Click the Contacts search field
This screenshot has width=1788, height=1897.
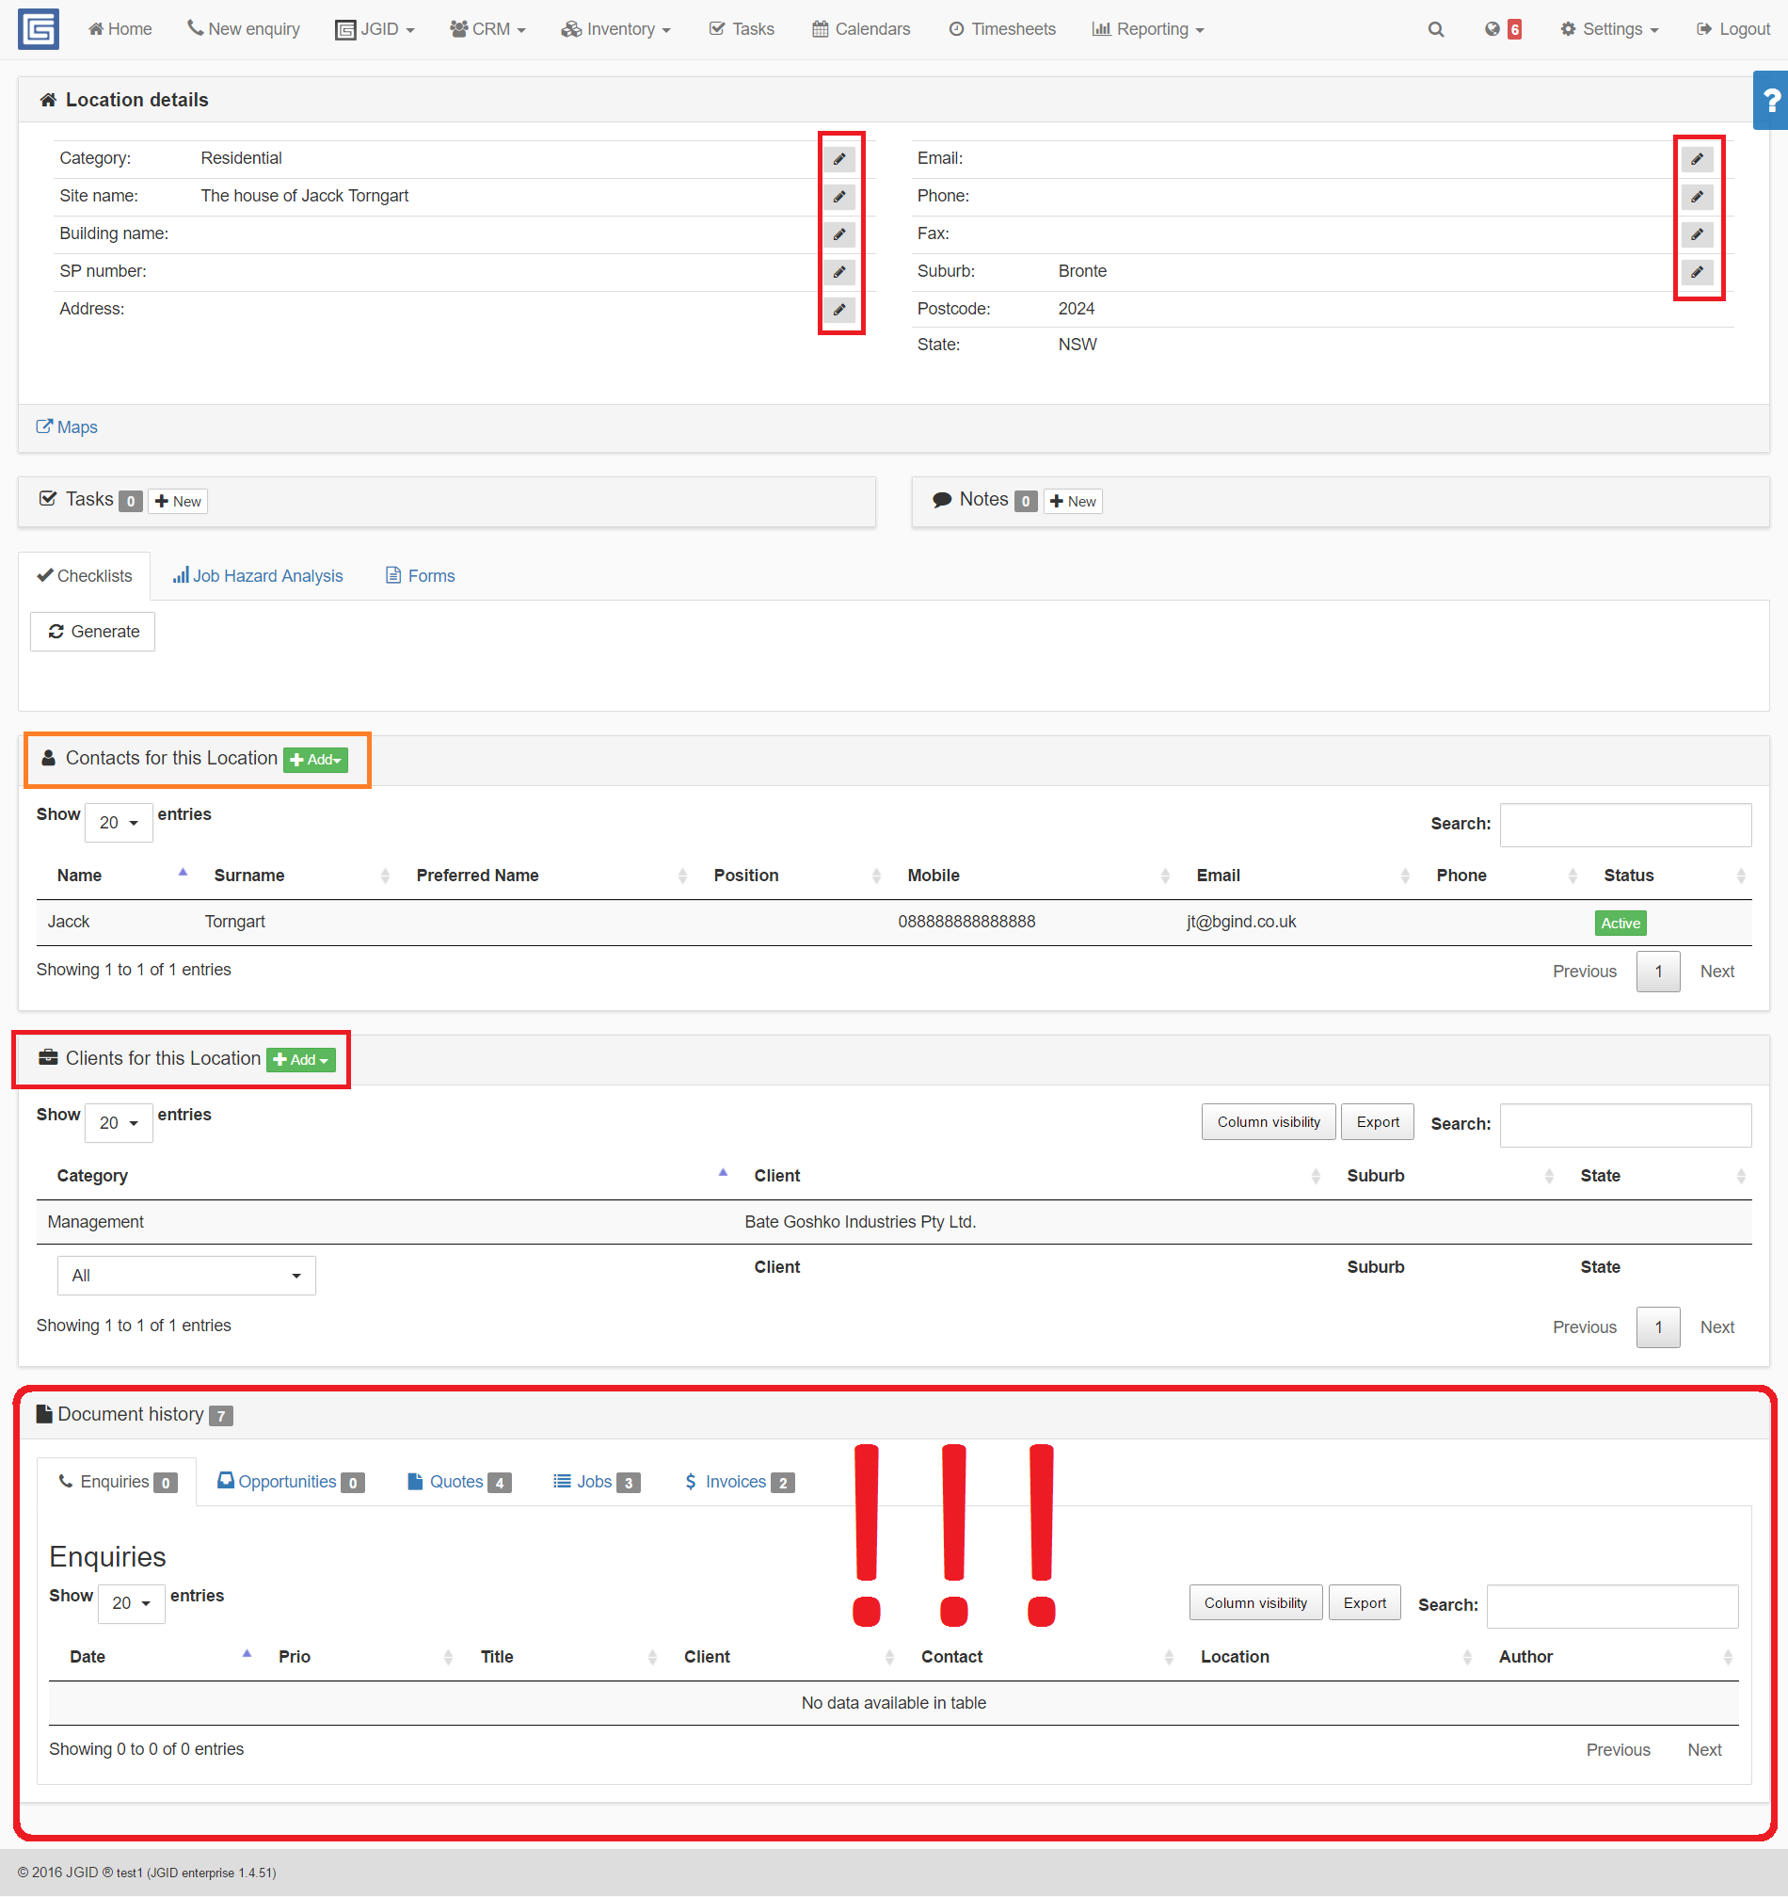1626,825
